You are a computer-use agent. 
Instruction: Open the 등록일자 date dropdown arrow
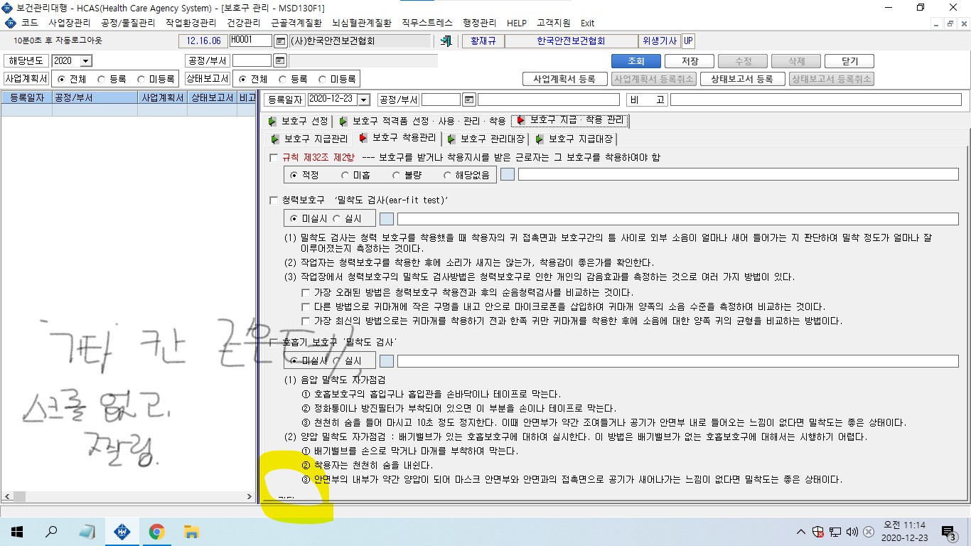pos(364,100)
